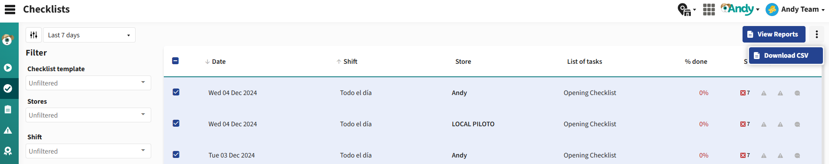
Task: Open the apps grid icon
Action: pyautogui.click(x=709, y=10)
